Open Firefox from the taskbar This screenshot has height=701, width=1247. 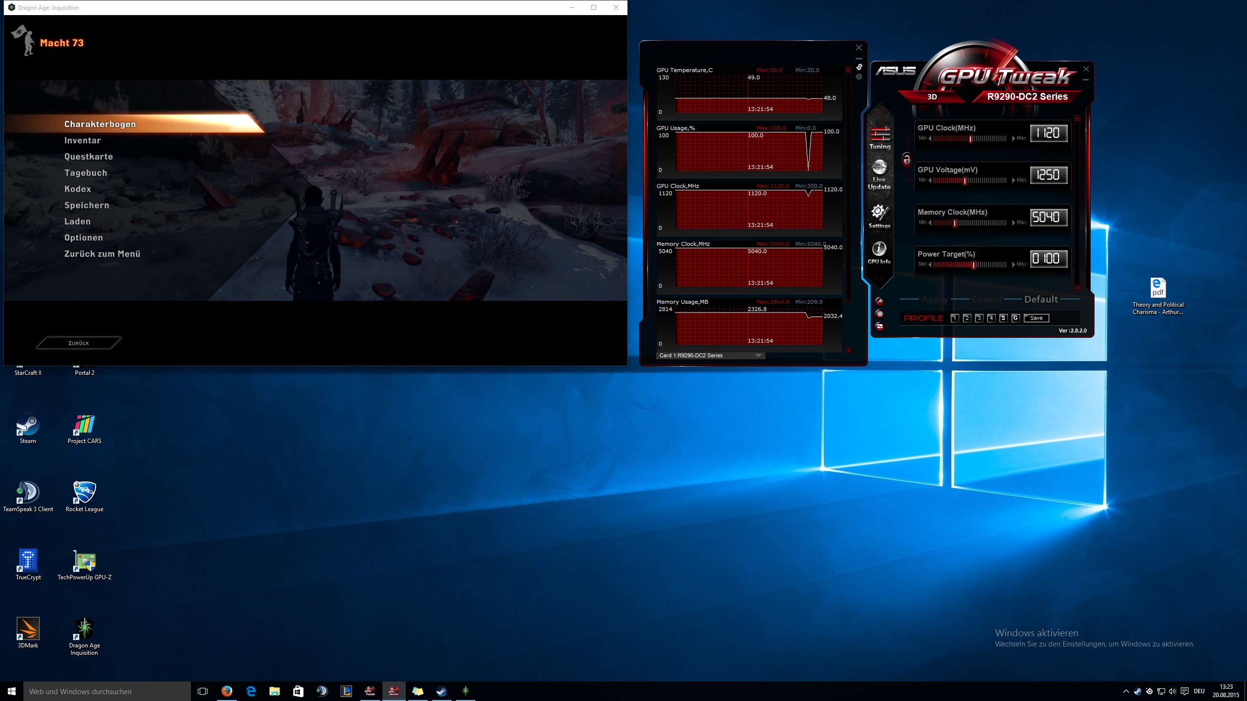coord(227,691)
